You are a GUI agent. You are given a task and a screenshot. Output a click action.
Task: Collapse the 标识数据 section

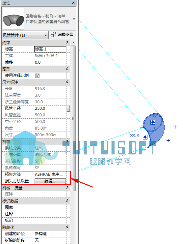tap(67, 201)
